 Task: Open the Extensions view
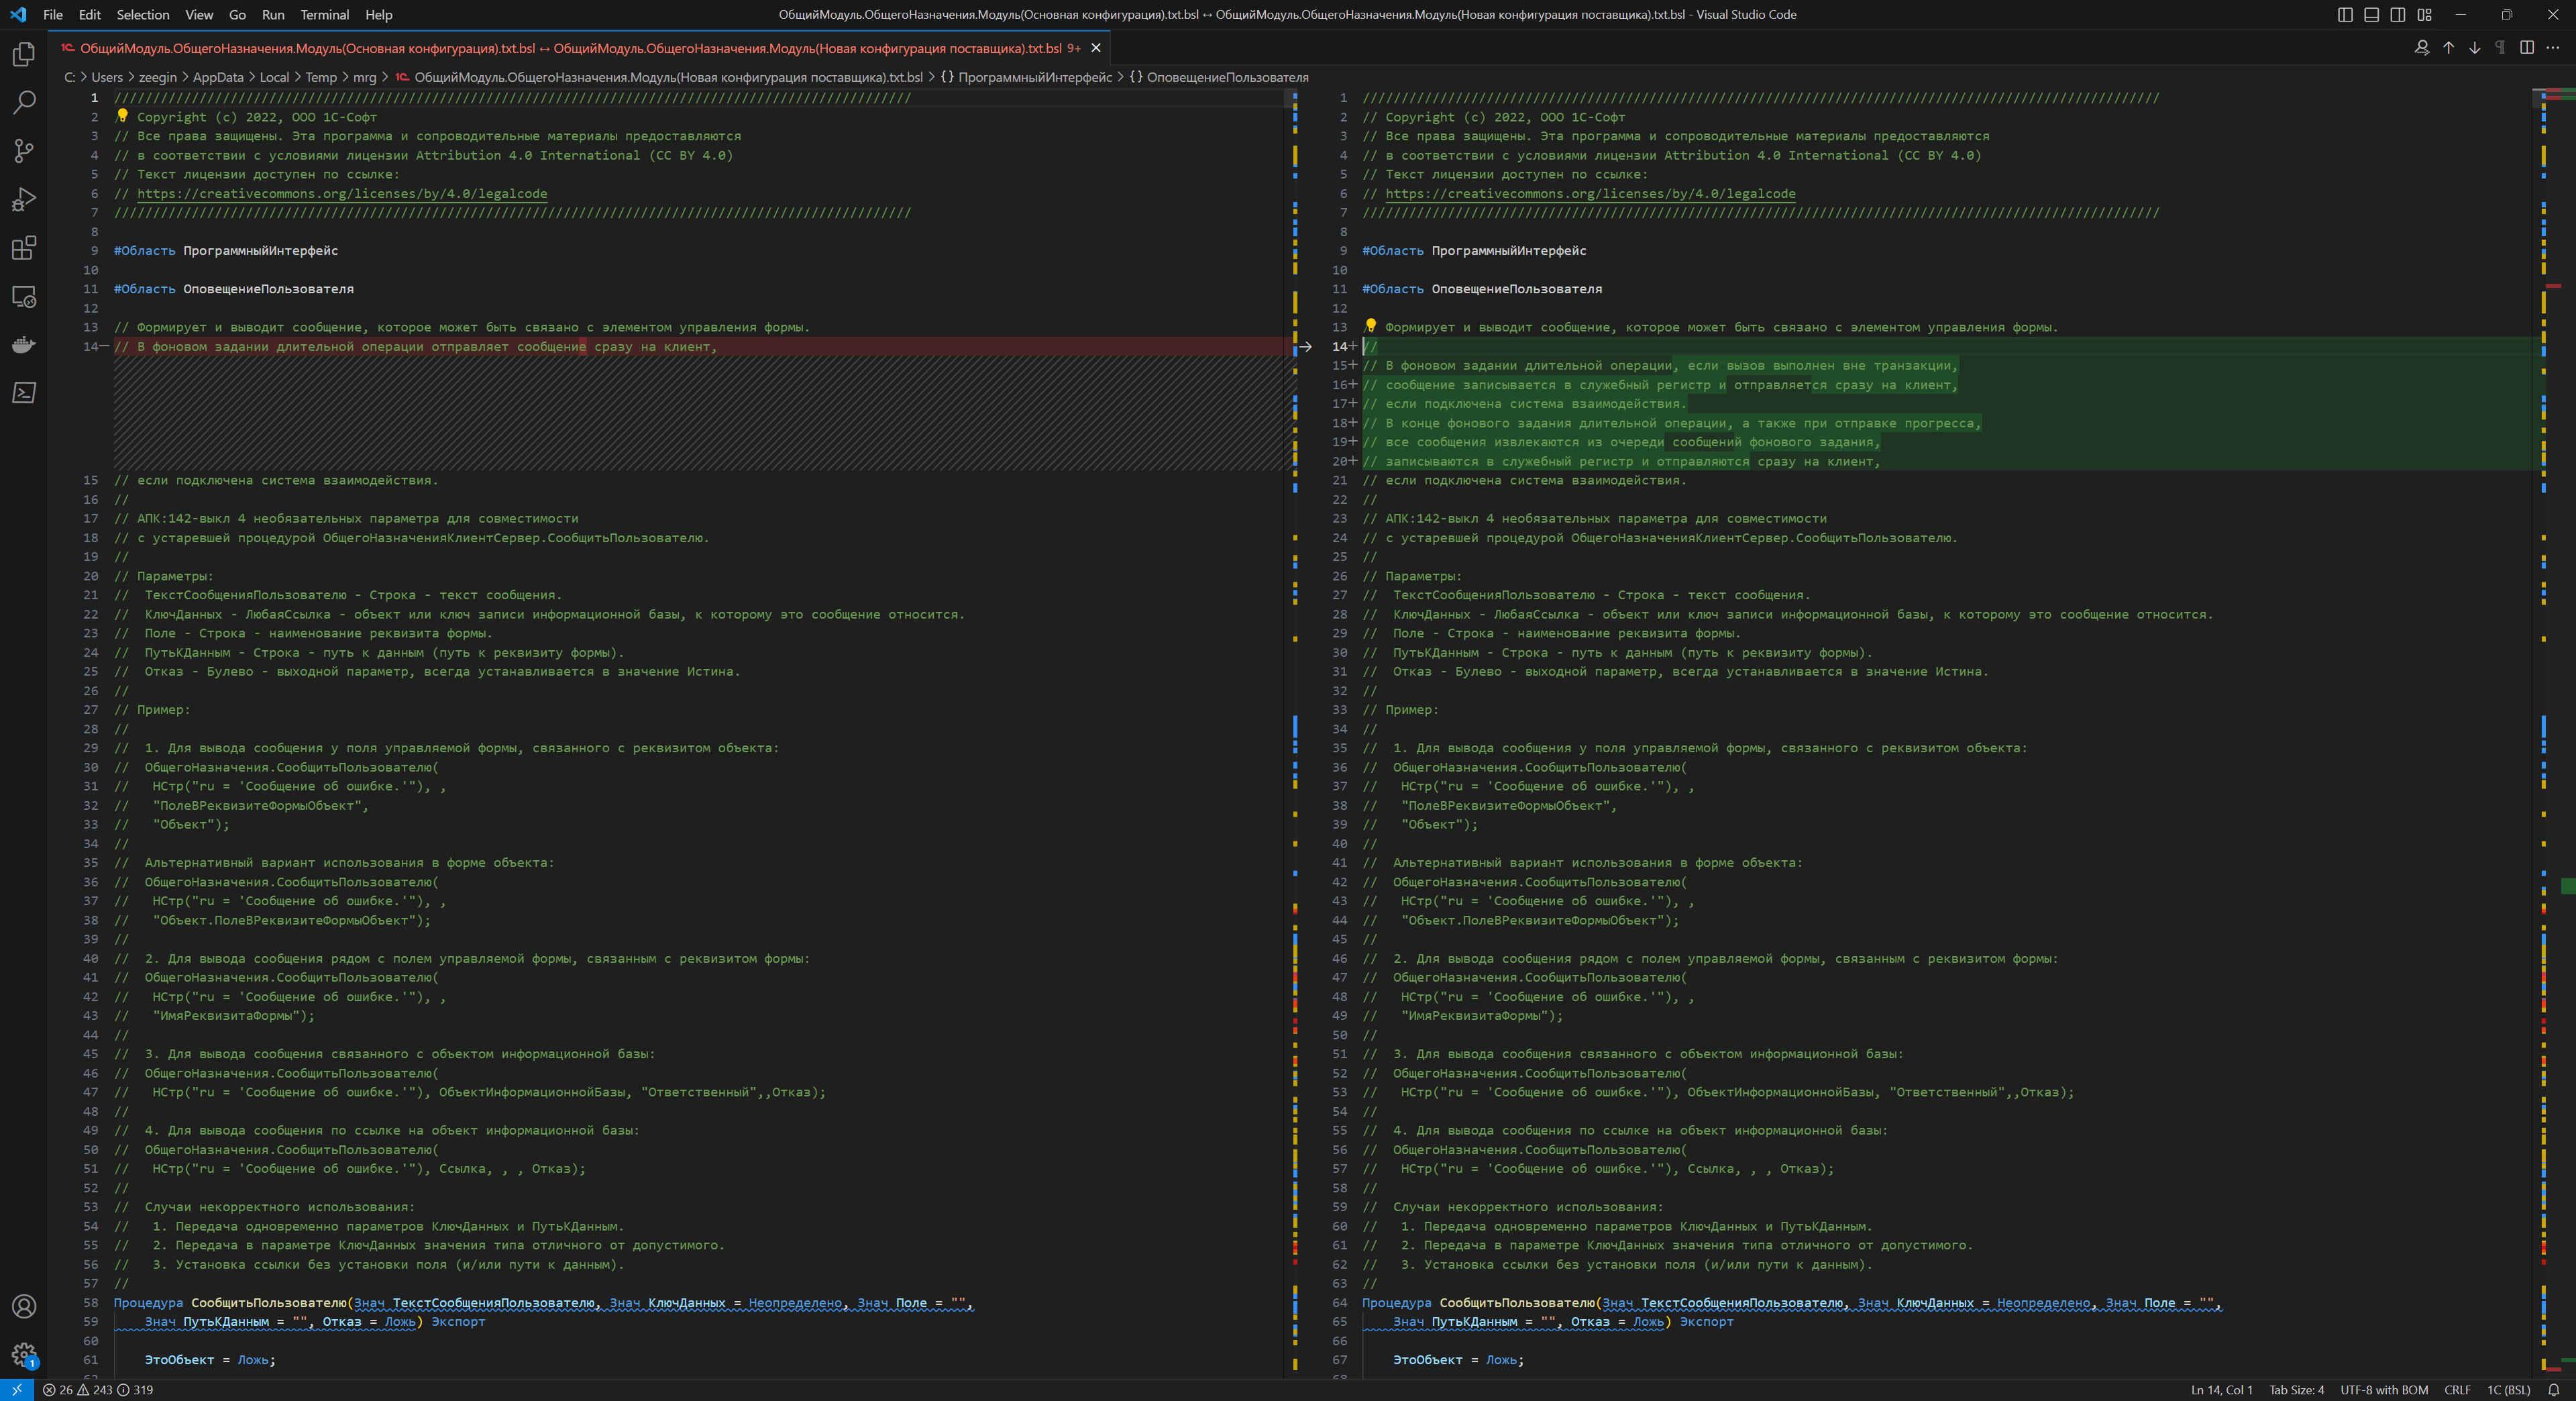tap(24, 248)
